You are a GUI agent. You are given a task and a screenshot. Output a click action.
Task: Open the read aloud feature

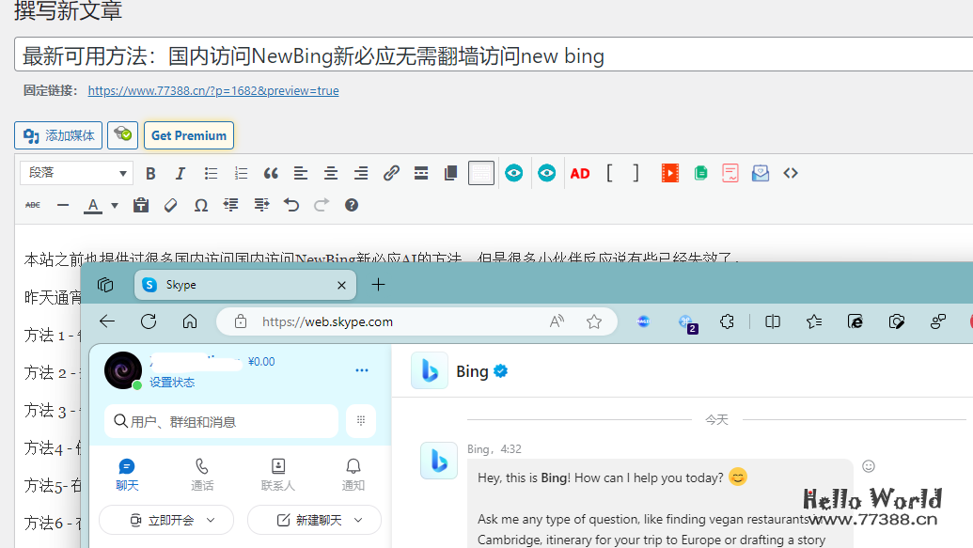[557, 321]
